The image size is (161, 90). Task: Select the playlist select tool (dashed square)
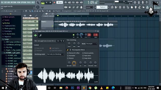pos(45,11)
